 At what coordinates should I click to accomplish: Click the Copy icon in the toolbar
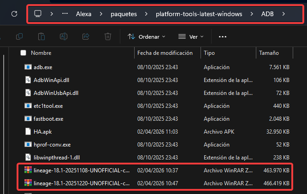point(19,36)
